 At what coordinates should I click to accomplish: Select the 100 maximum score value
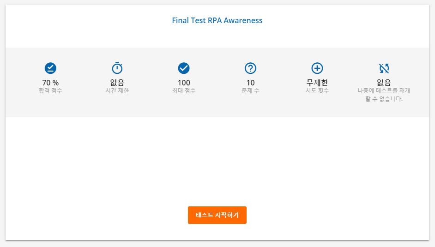(x=184, y=83)
